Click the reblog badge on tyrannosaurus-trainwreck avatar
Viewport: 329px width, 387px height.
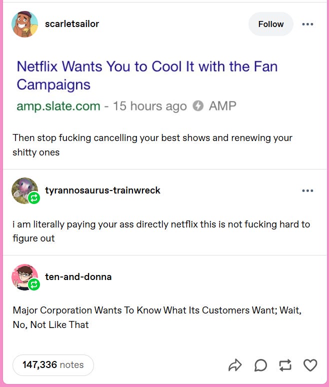pyautogui.click(x=34, y=198)
